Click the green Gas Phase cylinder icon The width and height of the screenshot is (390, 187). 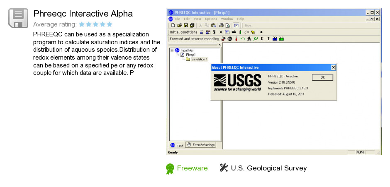click(x=240, y=32)
